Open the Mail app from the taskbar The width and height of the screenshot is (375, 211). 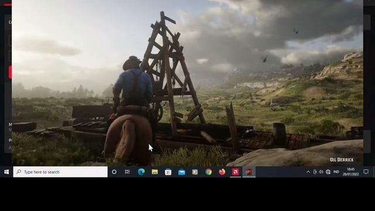182,172
